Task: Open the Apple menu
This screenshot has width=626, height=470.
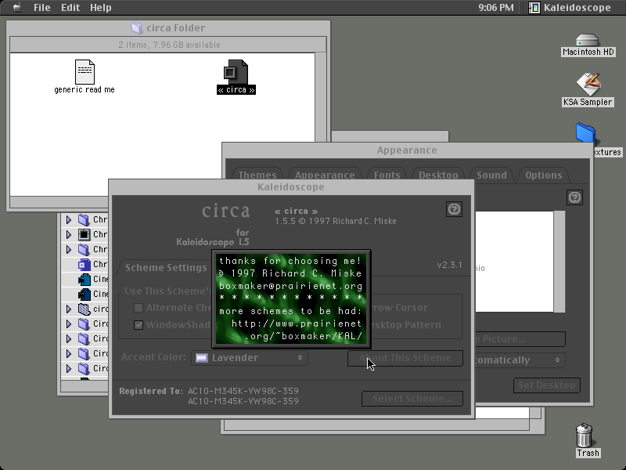Action: (x=17, y=7)
